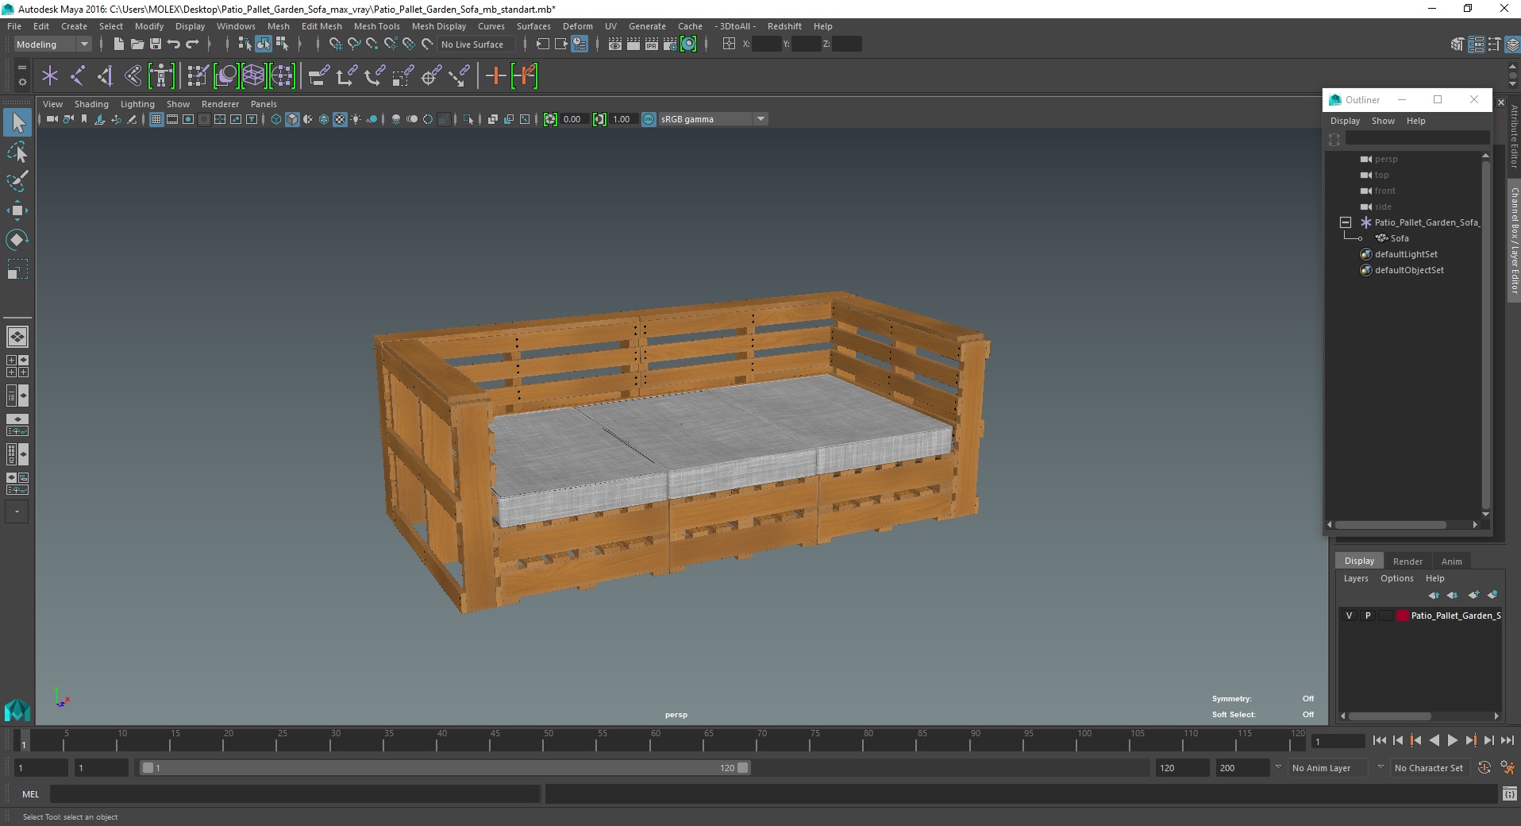Click the Redo arrow icon
1521x826 pixels.
[x=192, y=44]
